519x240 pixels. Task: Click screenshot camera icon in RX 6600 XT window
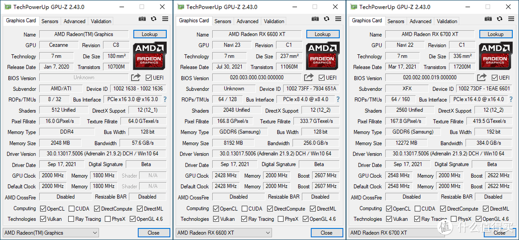click(315, 19)
